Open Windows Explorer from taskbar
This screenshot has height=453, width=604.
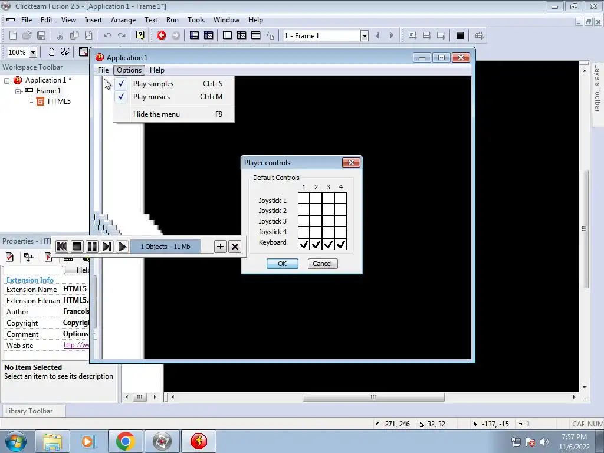point(52,441)
